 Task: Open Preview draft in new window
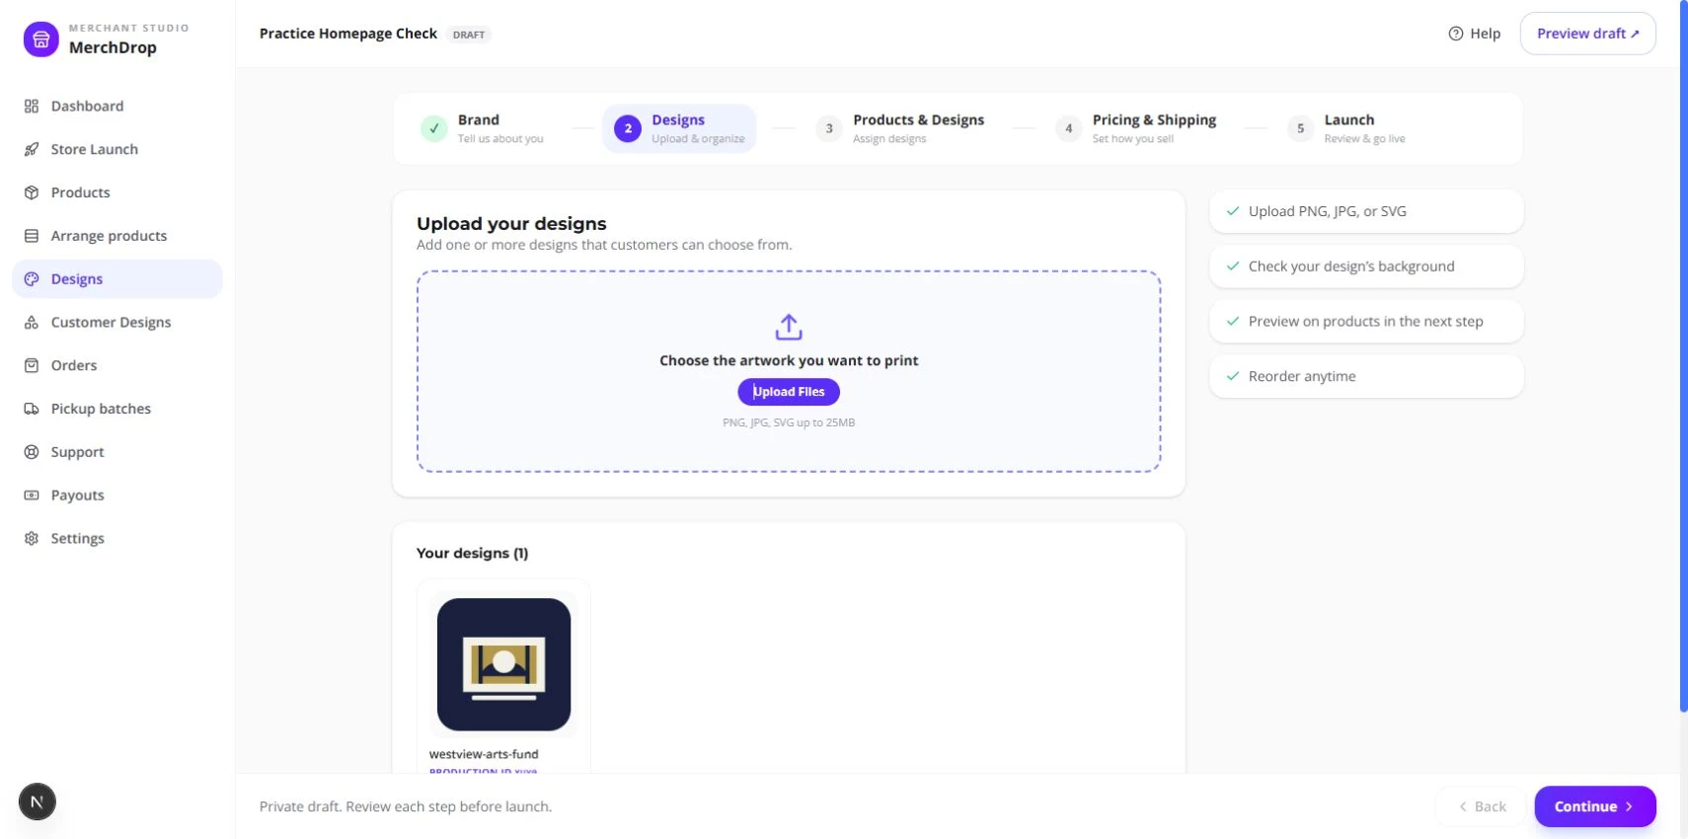(1587, 34)
